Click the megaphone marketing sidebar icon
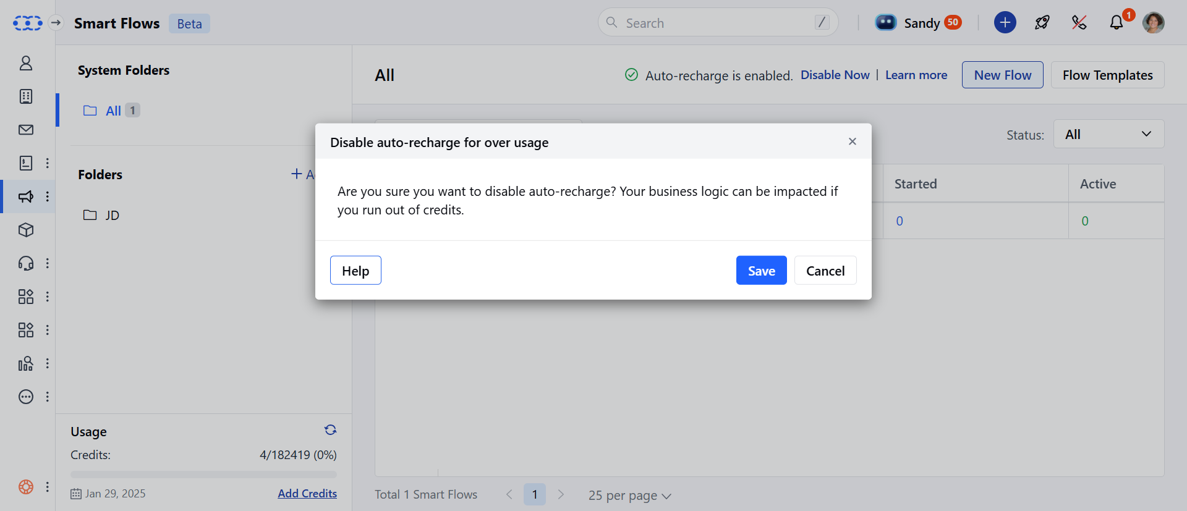1187x511 pixels. [26, 196]
